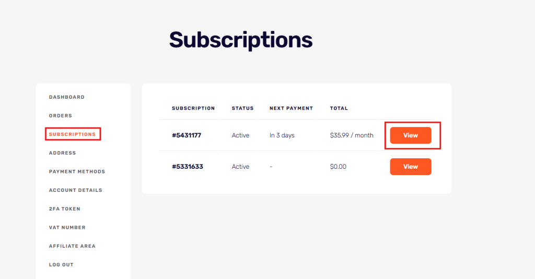Open the Address section
This screenshot has height=279, width=535.
[x=63, y=153]
